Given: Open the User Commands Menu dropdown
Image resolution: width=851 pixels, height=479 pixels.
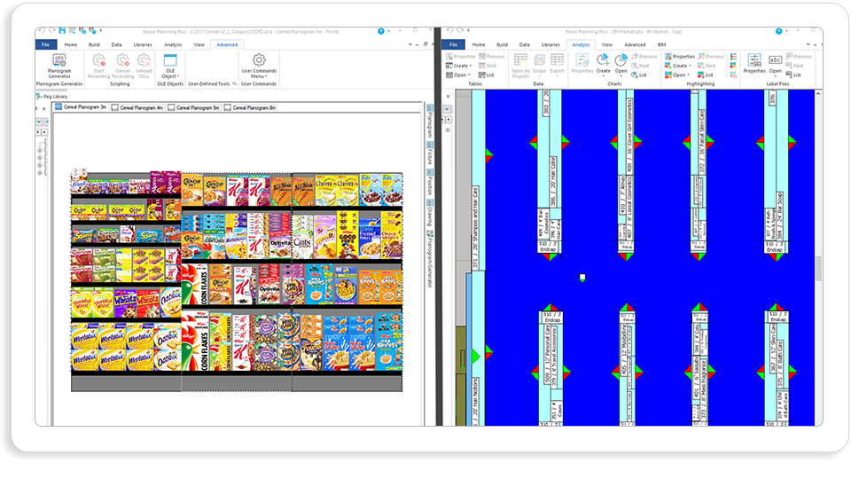Looking at the screenshot, I should [x=259, y=66].
